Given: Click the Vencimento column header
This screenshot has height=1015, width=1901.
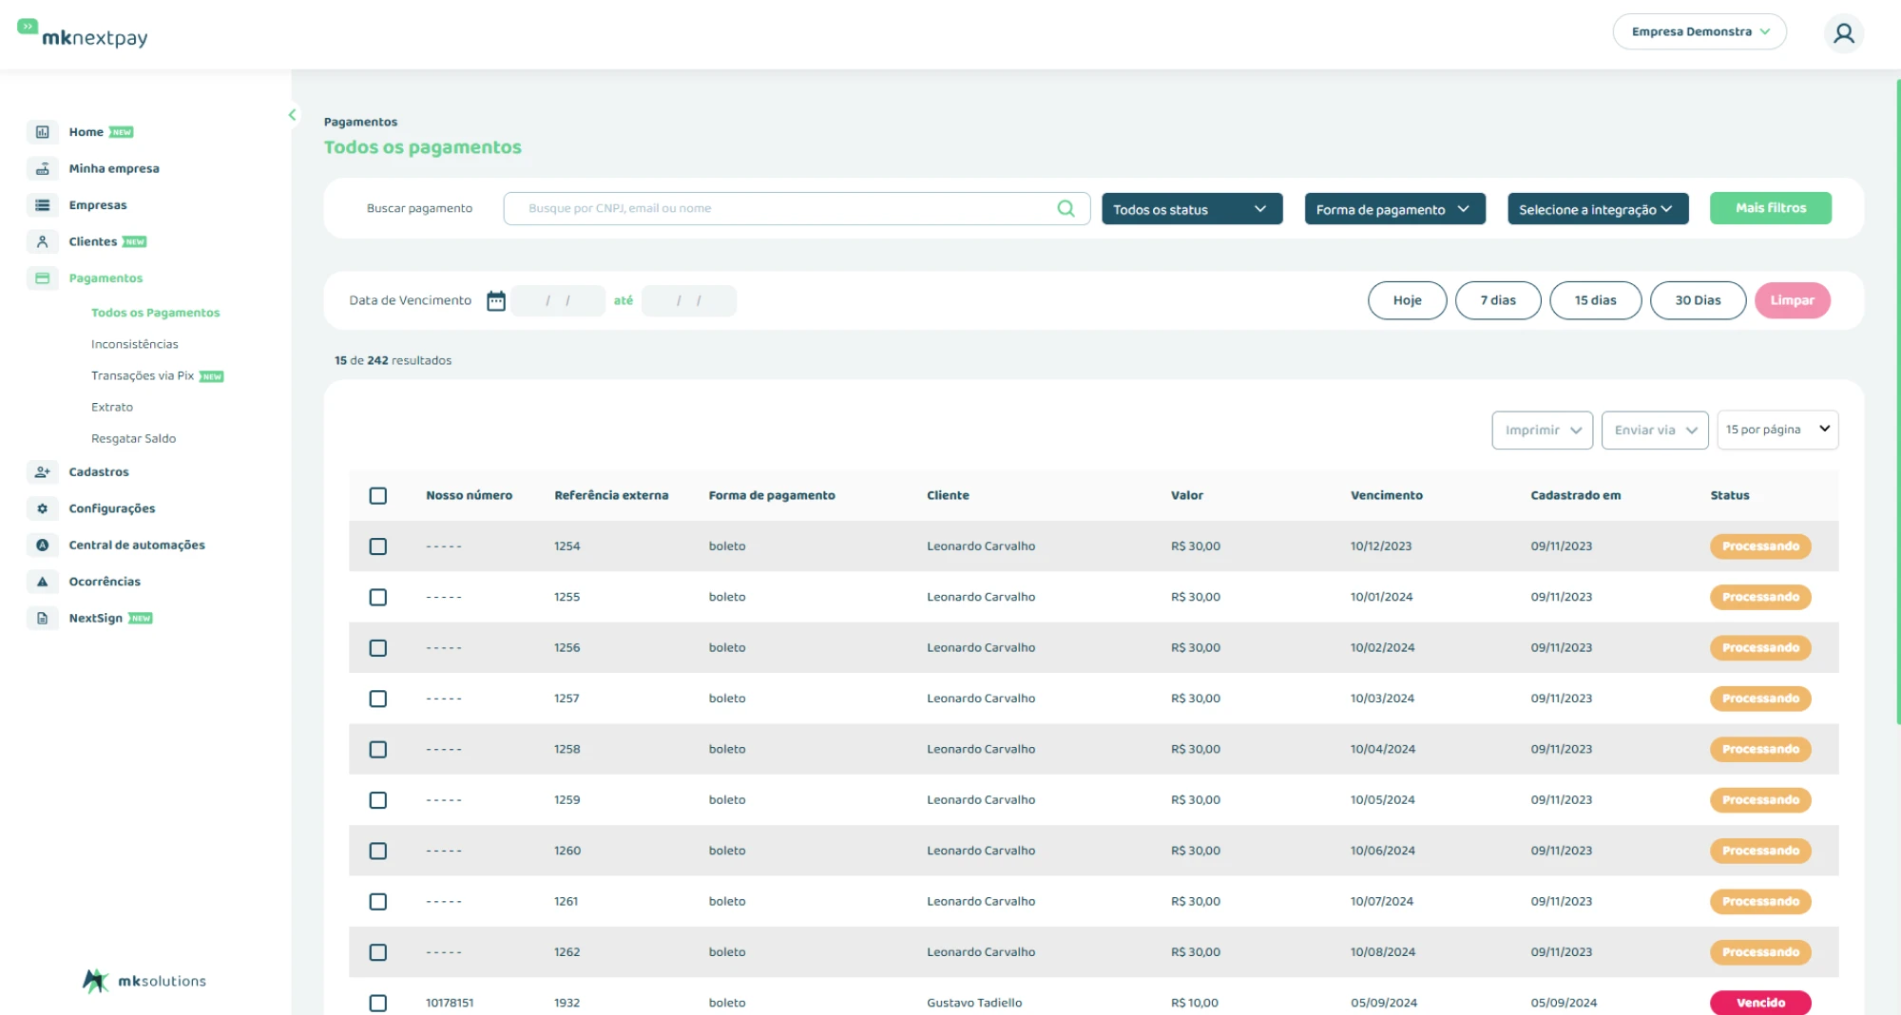Looking at the screenshot, I should tap(1386, 495).
